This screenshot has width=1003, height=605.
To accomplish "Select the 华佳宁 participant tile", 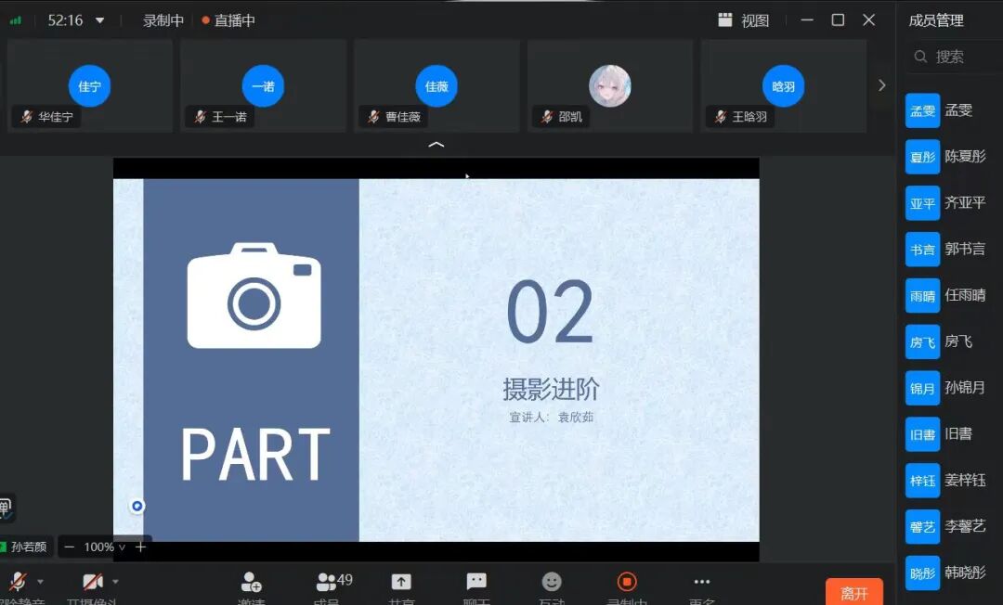I will (x=90, y=85).
